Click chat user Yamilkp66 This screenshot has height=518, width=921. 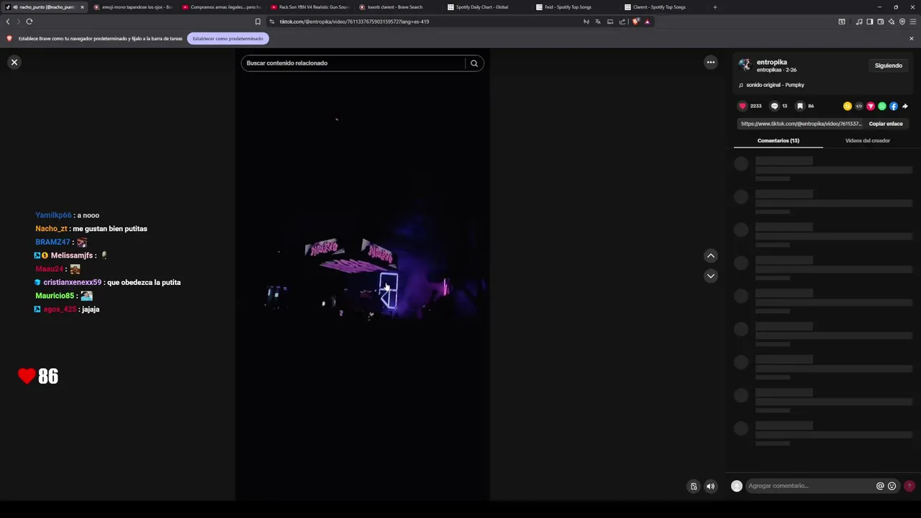coord(53,215)
